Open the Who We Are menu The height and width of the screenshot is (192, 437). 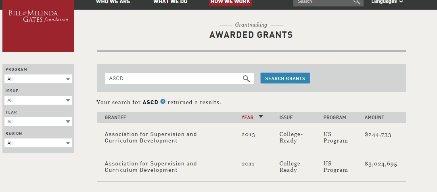tap(113, 2)
